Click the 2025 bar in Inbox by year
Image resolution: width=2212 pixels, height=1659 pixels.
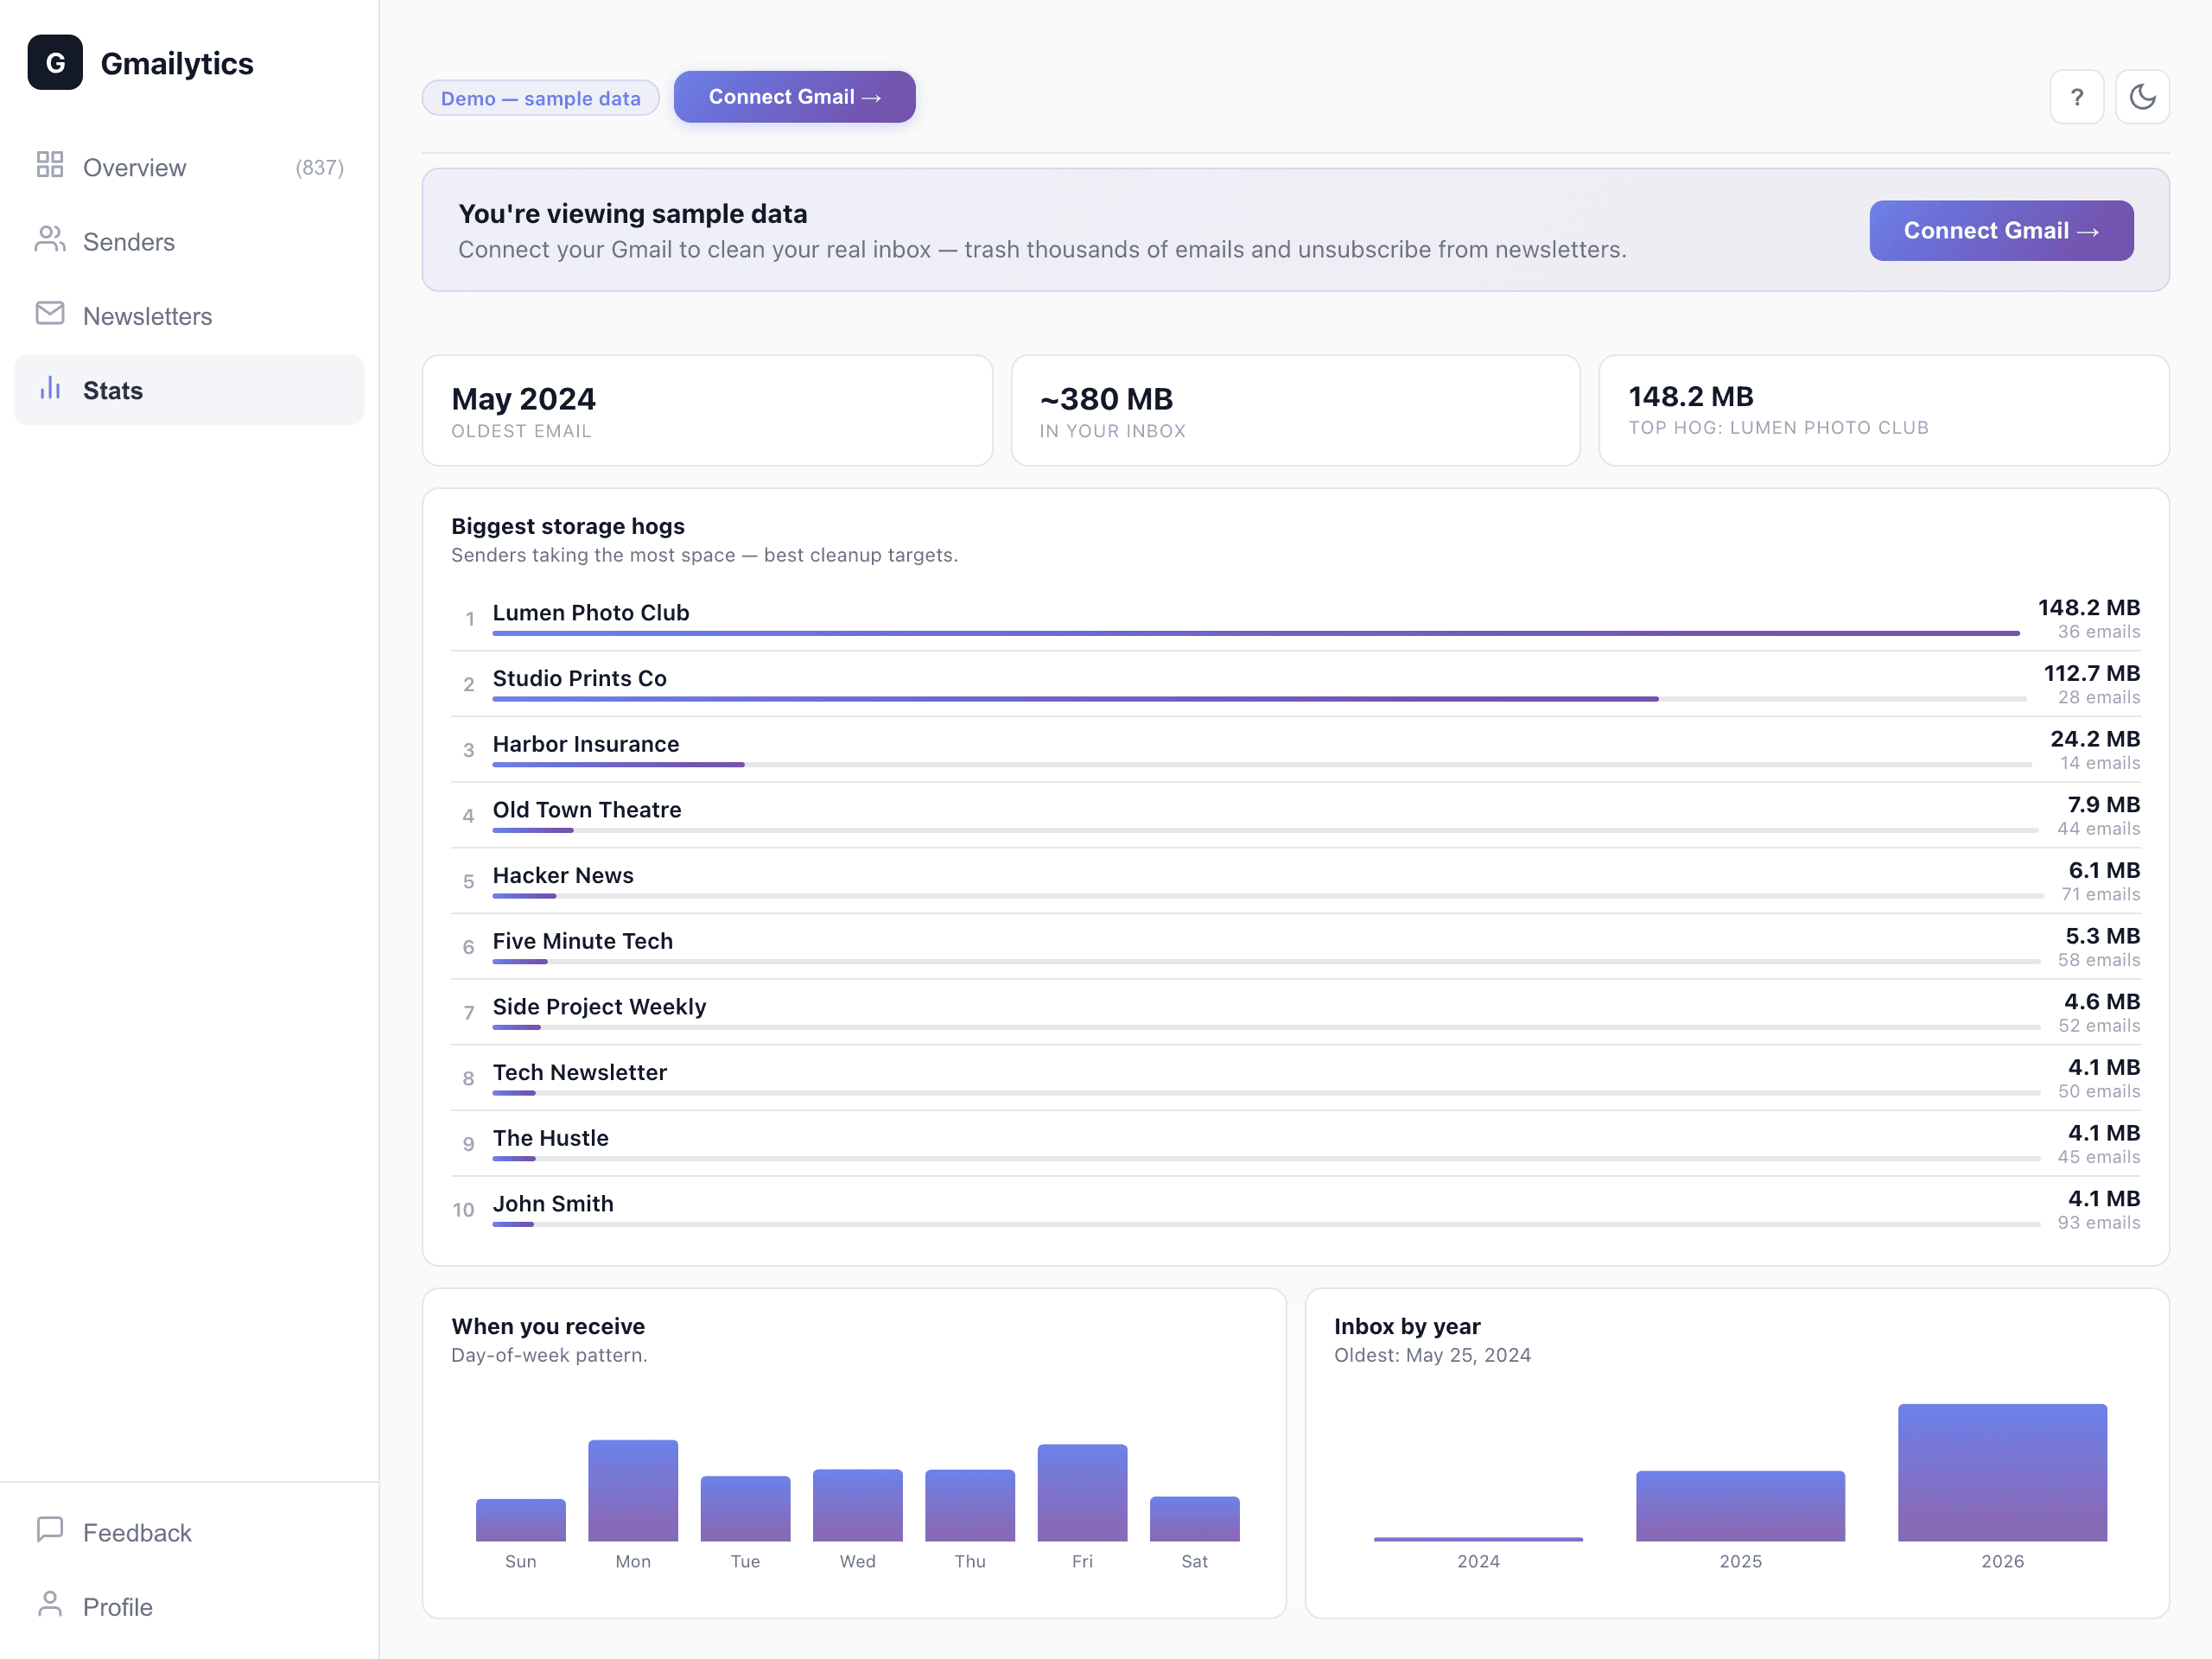click(x=1740, y=1506)
